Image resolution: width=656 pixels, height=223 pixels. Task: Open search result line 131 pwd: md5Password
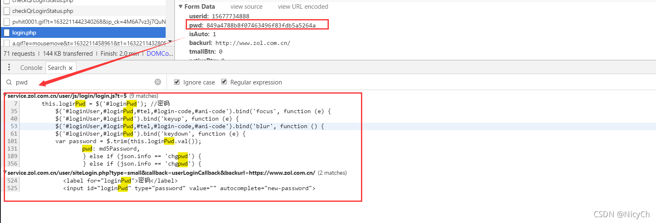[111, 149]
